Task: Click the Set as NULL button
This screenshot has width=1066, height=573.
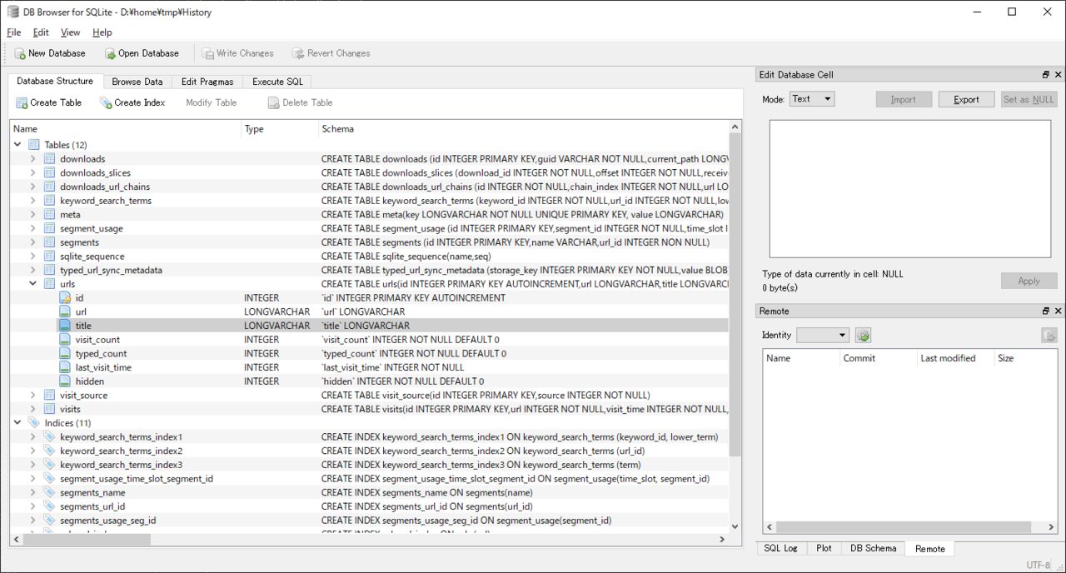Action: pyautogui.click(x=1029, y=99)
